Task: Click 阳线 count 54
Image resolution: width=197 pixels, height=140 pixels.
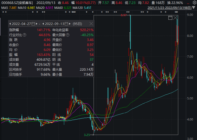Action: point(92,55)
